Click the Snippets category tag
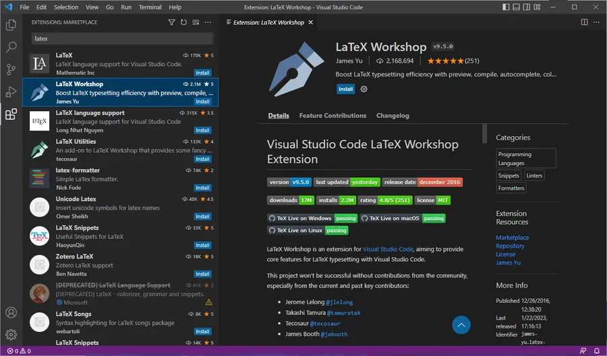Screen dimensions: 607x356 (509, 176)
